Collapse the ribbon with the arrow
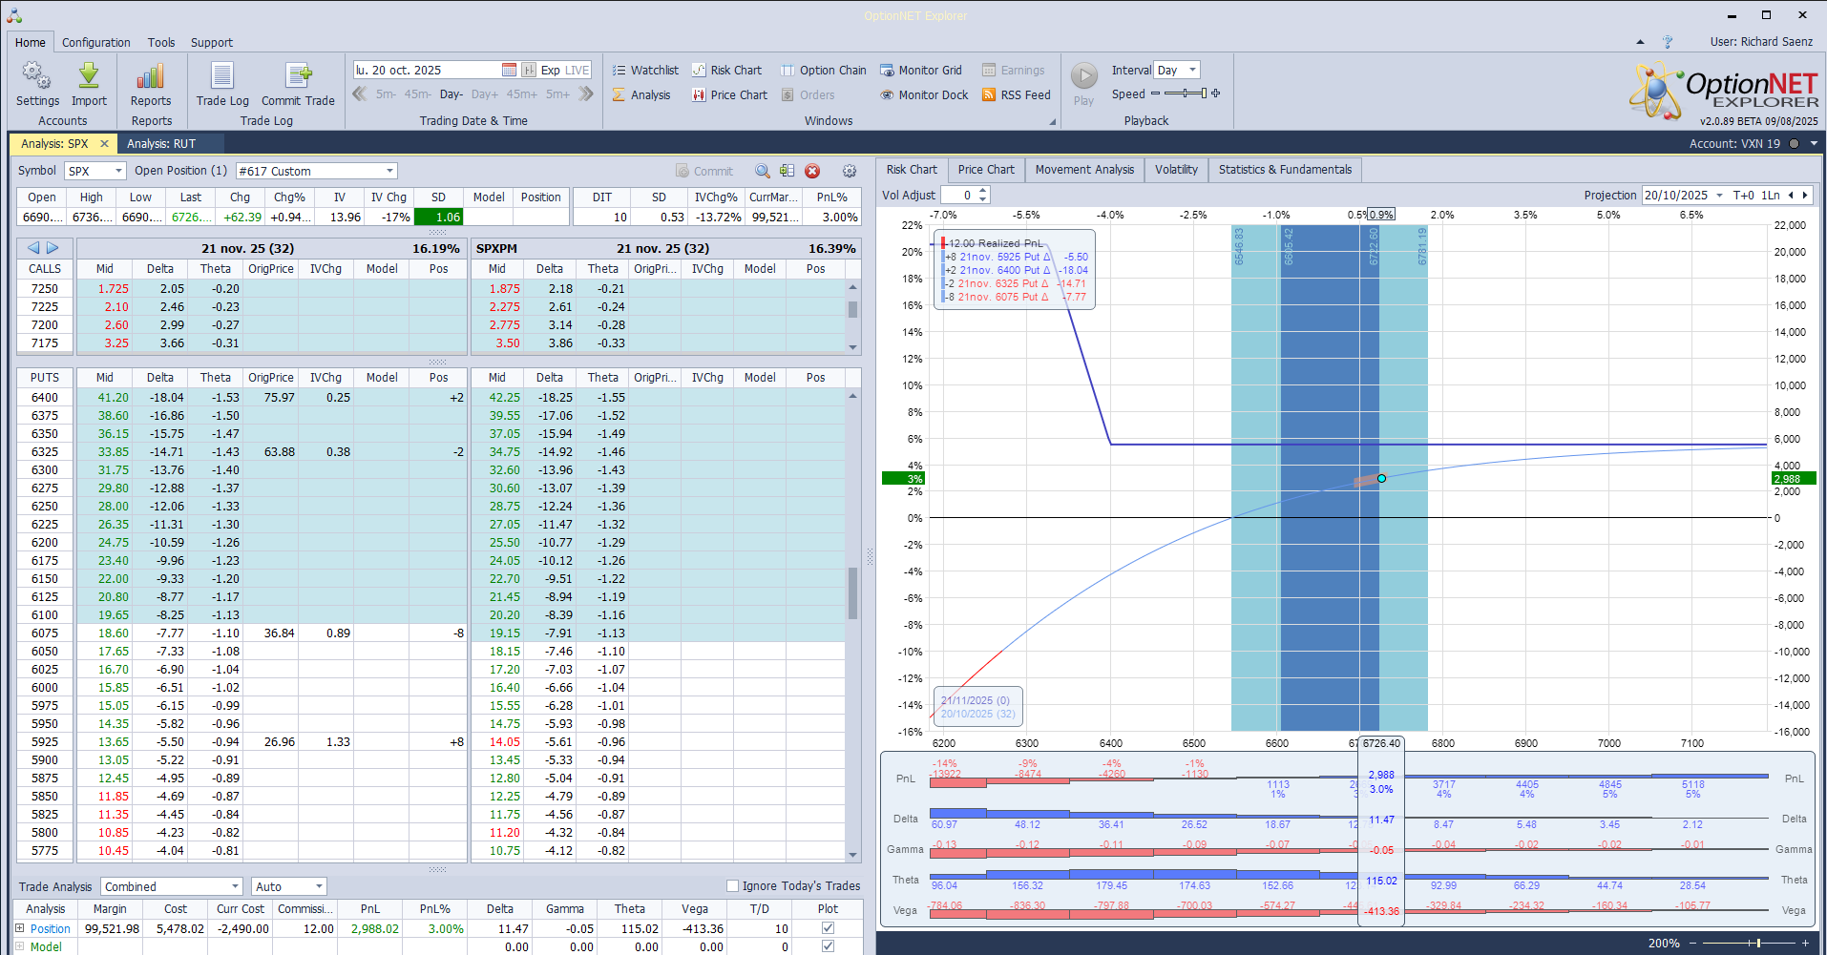 [x=1640, y=42]
